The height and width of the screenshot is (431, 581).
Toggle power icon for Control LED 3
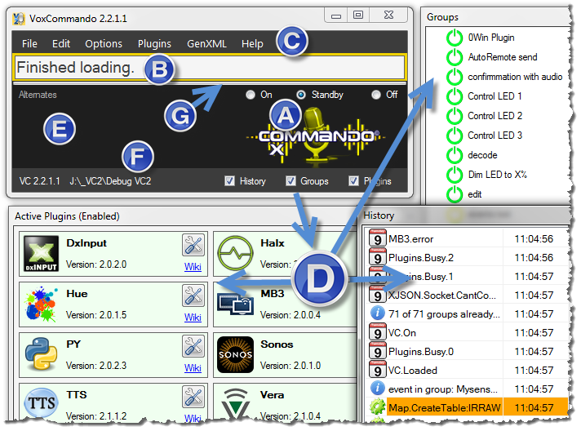[x=455, y=136]
